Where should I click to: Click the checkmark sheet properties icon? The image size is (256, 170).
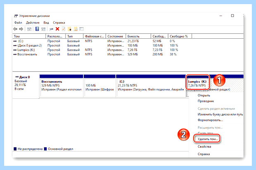(63, 29)
